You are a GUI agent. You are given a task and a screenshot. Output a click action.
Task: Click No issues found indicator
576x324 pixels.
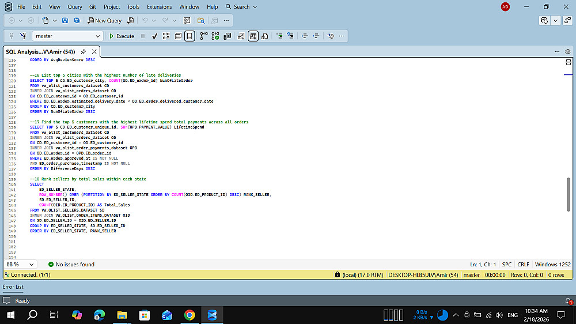pyautogui.click(x=71, y=265)
